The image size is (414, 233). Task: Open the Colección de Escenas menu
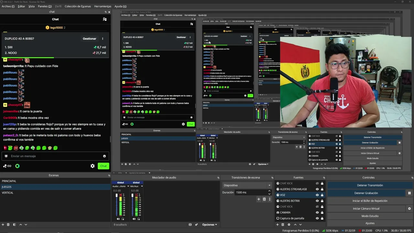point(78,6)
